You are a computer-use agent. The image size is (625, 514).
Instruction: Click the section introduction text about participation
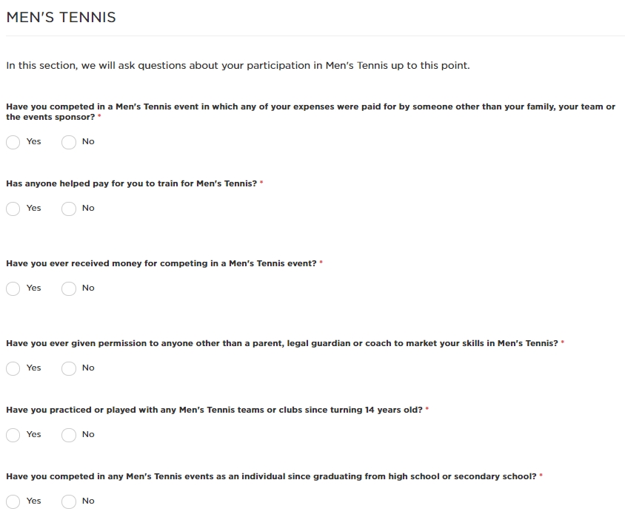tap(238, 65)
